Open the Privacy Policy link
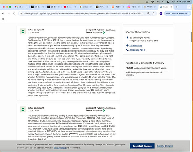Screen dimensions: 193x152 coord(60,148)
